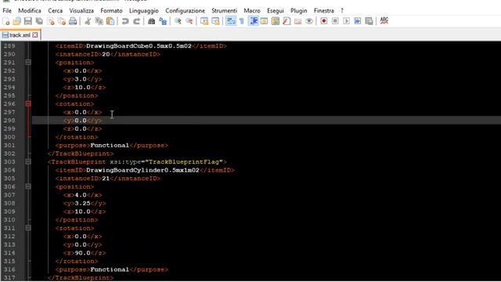Open the Formato menu
Viewport: 501px width, 282px height.
click(x=111, y=10)
